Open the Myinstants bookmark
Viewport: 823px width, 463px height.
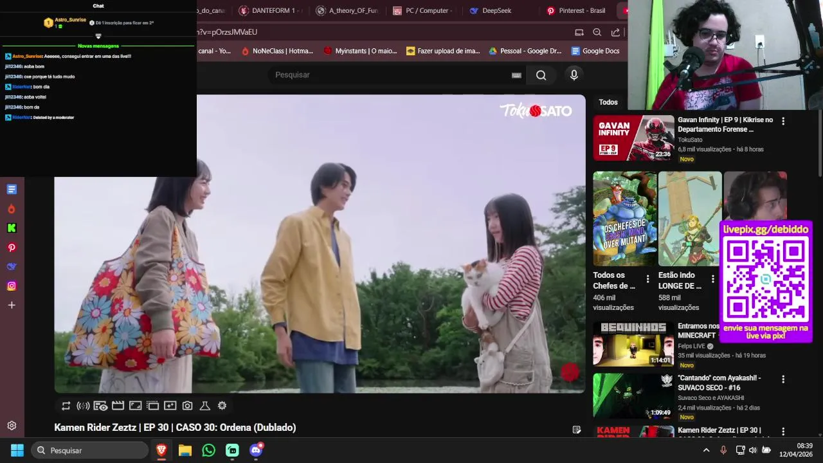click(360, 51)
